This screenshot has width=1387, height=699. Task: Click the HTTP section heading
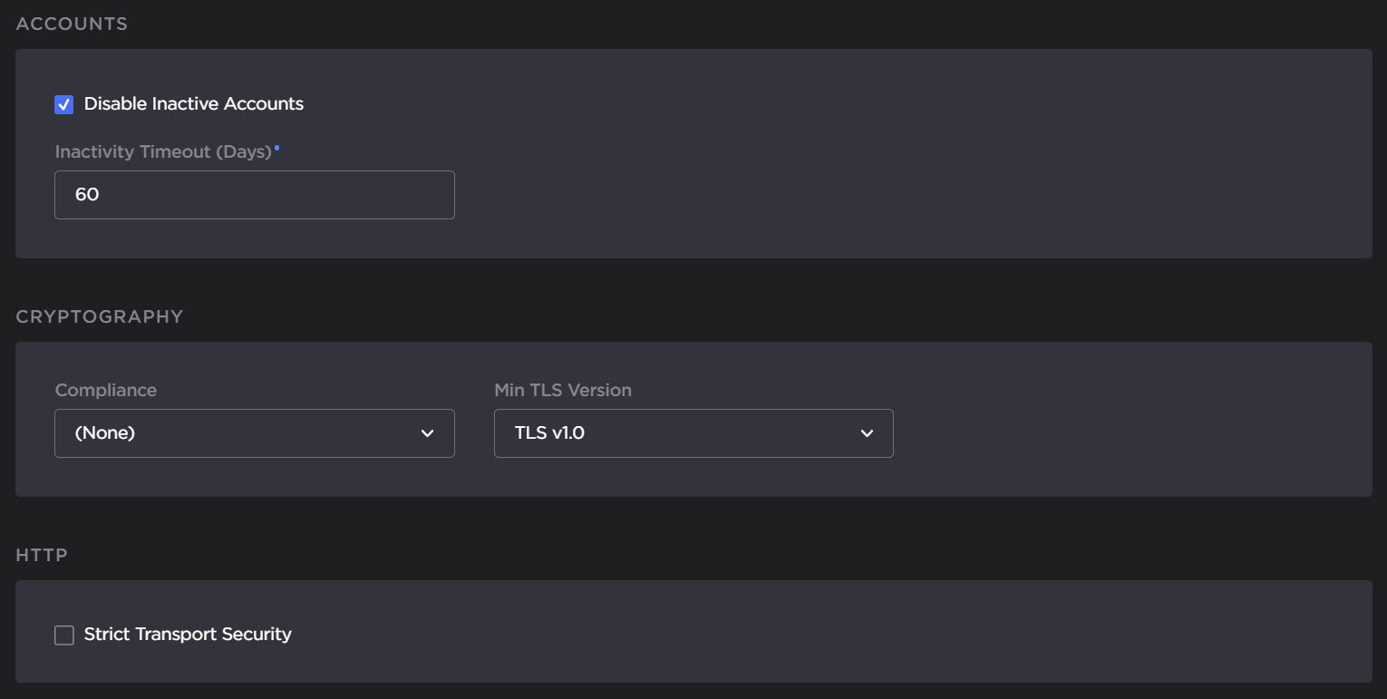click(42, 555)
